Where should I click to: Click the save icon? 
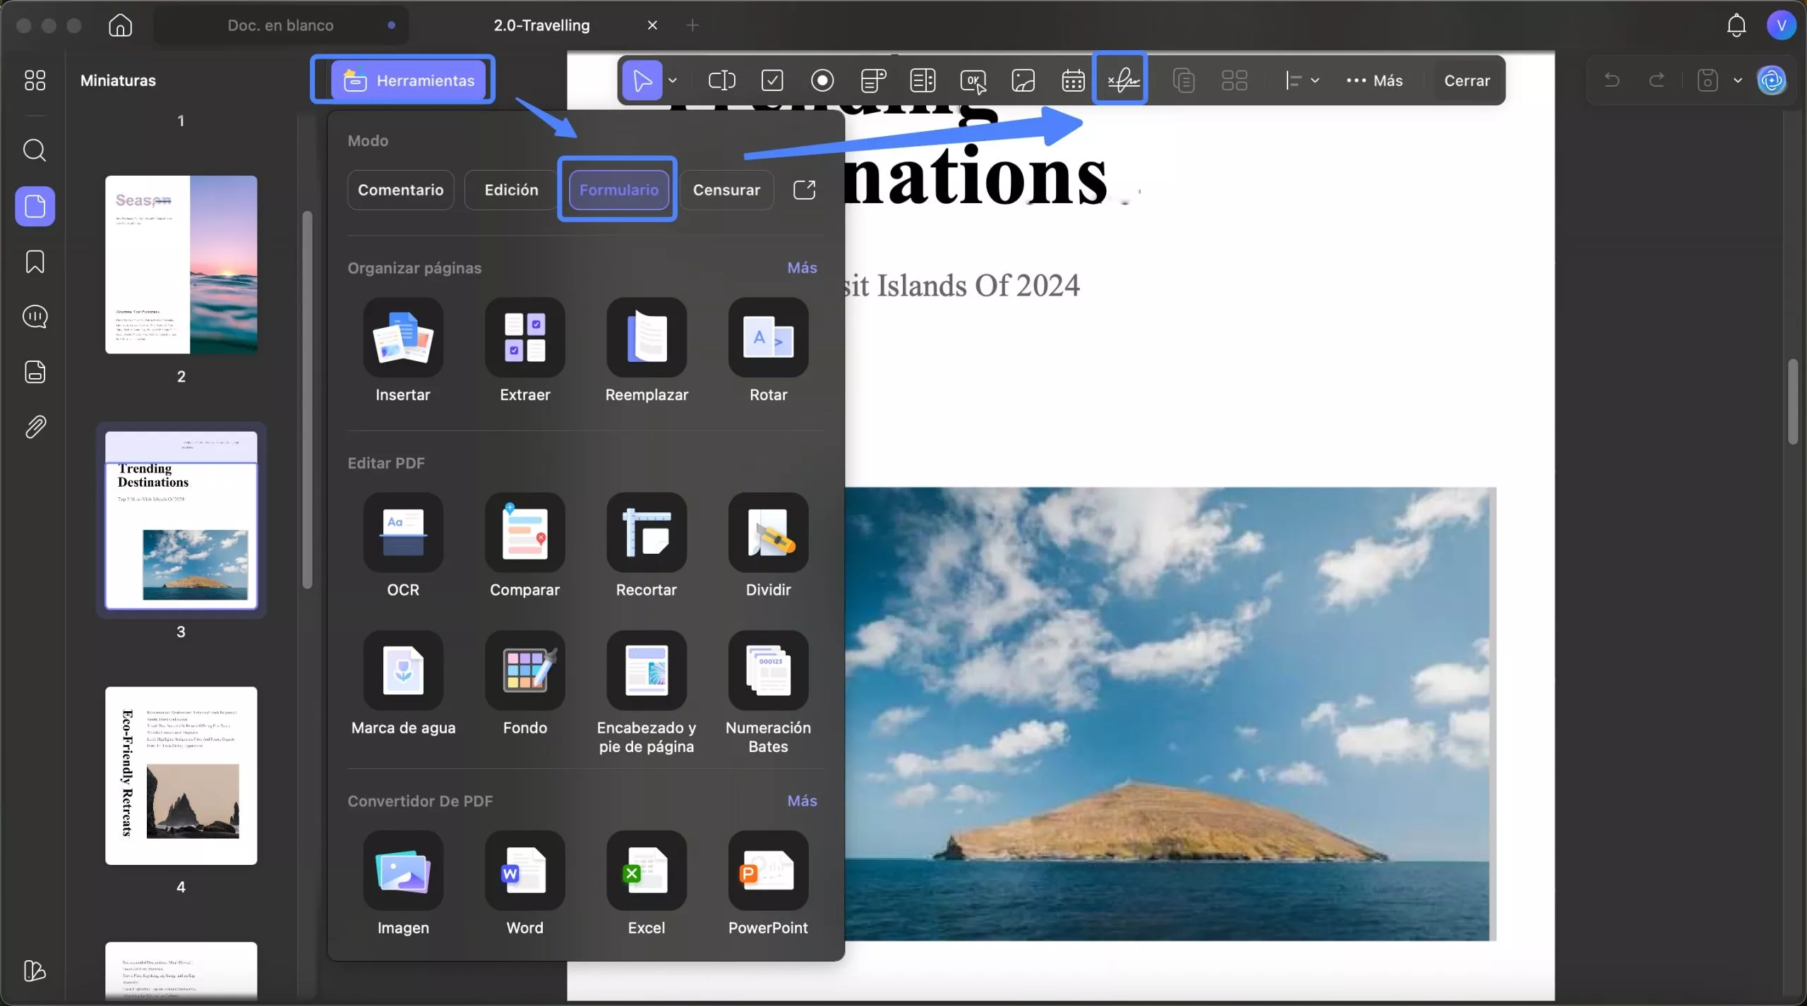click(1707, 80)
